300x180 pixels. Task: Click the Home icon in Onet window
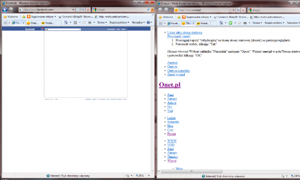click(221, 23)
